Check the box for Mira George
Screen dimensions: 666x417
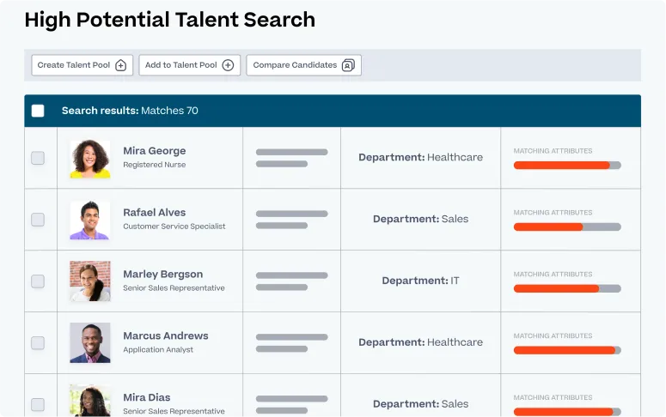38,158
